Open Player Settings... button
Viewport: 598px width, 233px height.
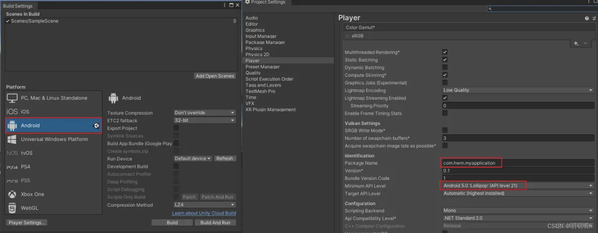[x=27, y=222]
